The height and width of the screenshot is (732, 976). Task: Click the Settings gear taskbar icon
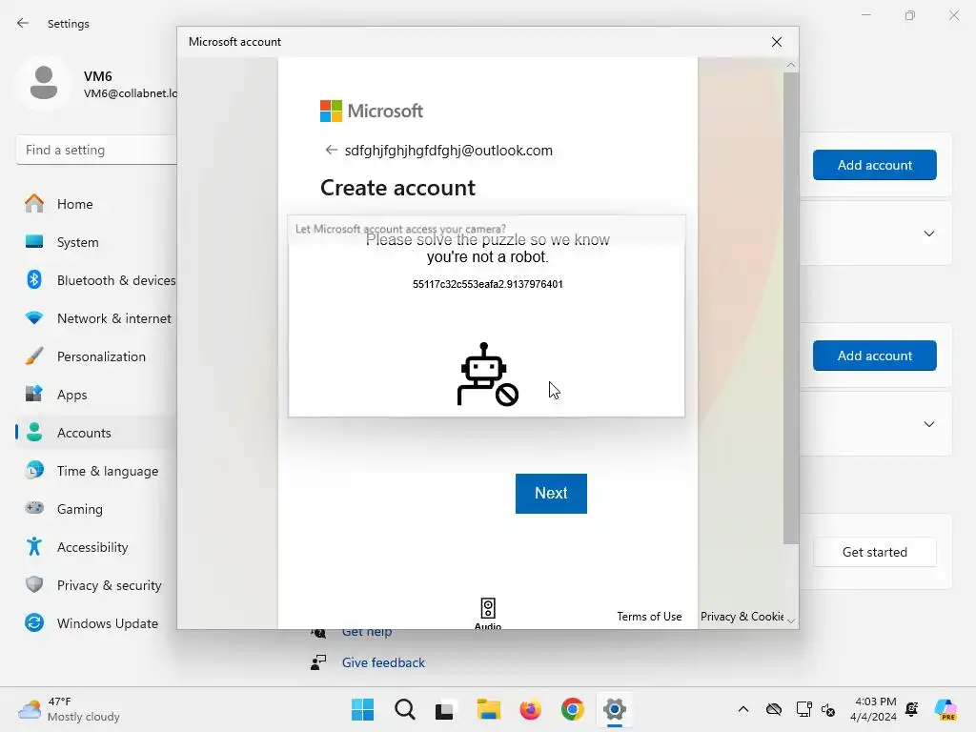click(615, 709)
